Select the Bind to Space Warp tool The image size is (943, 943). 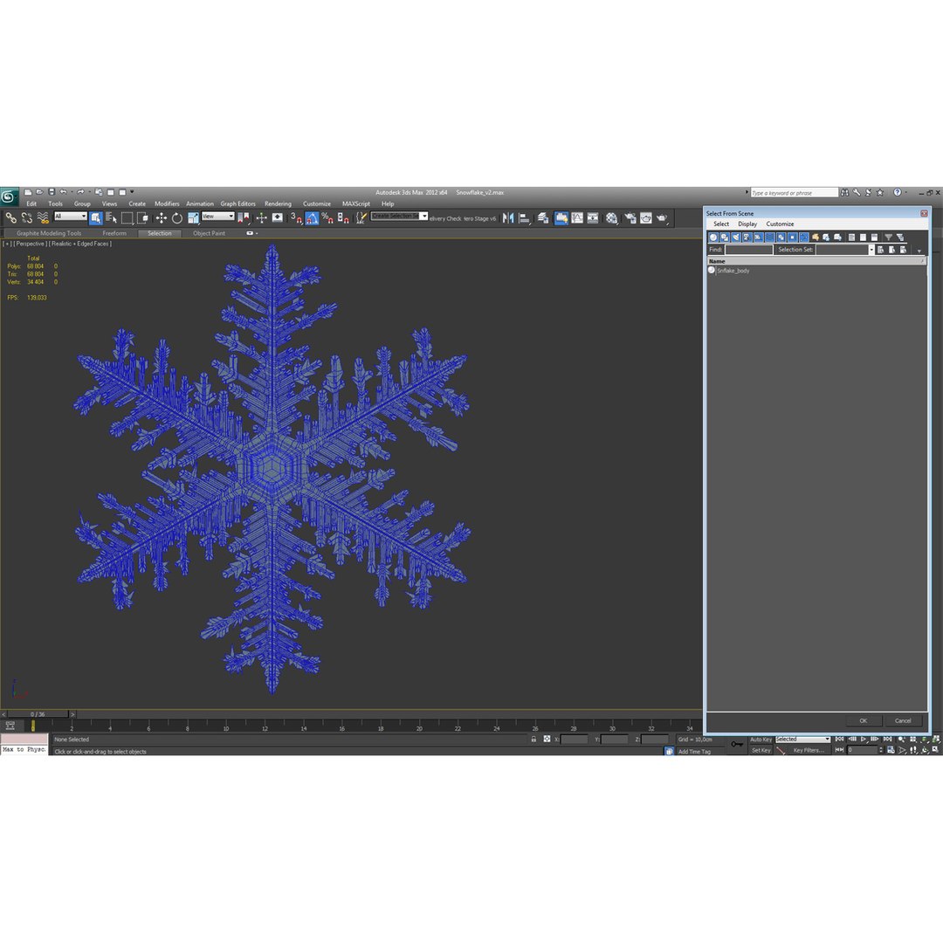pyautogui.click(x=43, y=217)
